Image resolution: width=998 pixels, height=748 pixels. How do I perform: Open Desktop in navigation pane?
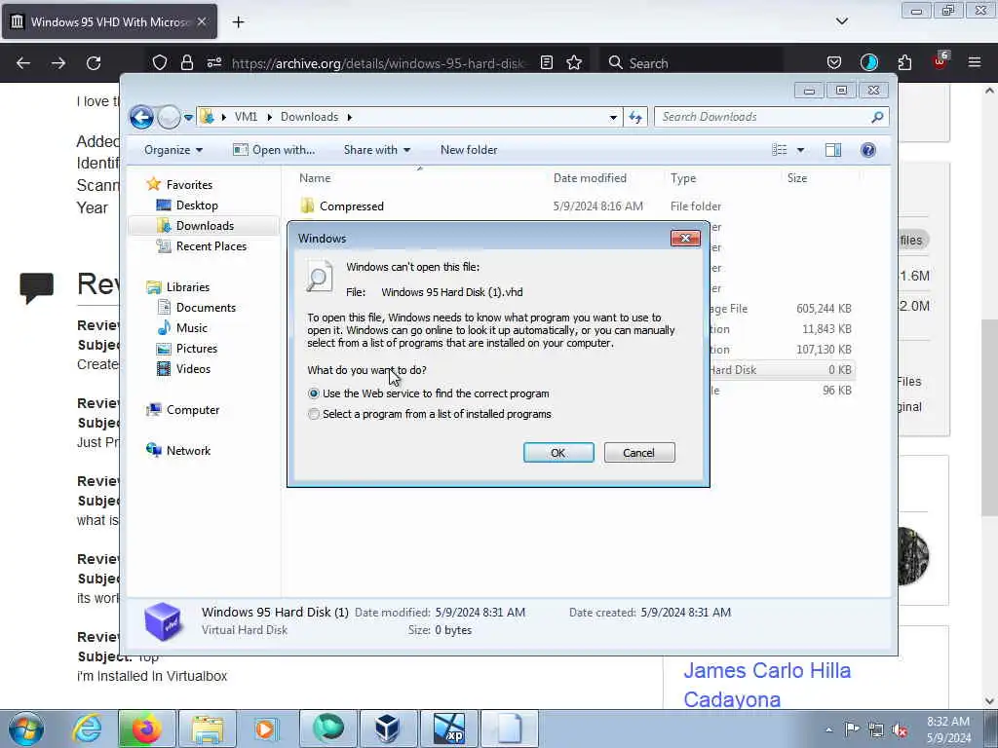[x=197, y=206]
